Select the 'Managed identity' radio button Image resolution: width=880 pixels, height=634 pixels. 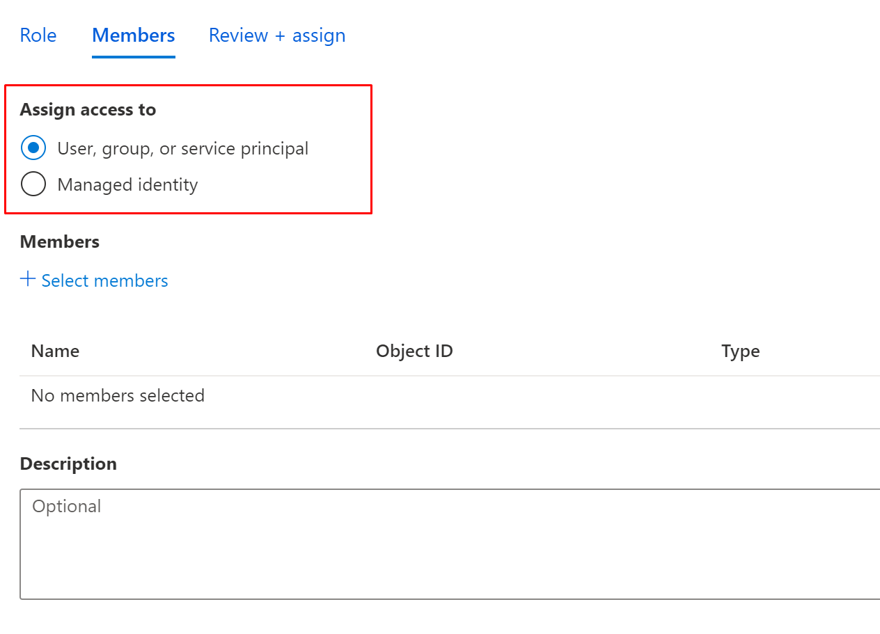33,184
